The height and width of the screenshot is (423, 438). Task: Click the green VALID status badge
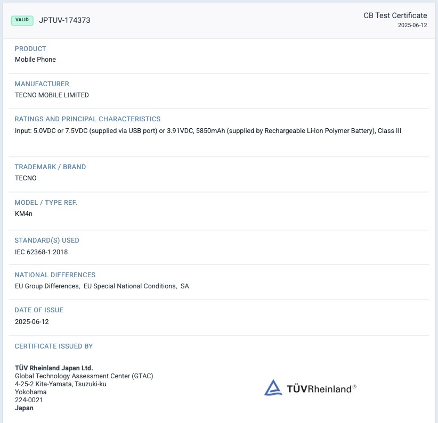pos(22,20)
